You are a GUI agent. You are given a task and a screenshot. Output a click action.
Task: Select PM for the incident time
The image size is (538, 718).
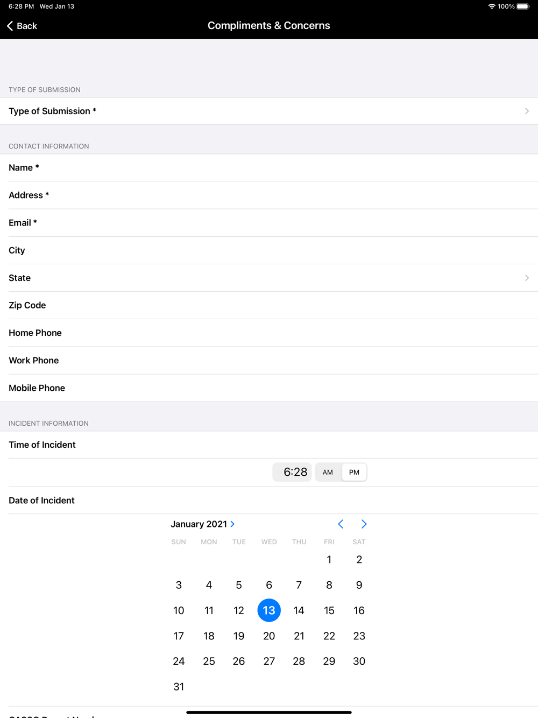point(354,473)
